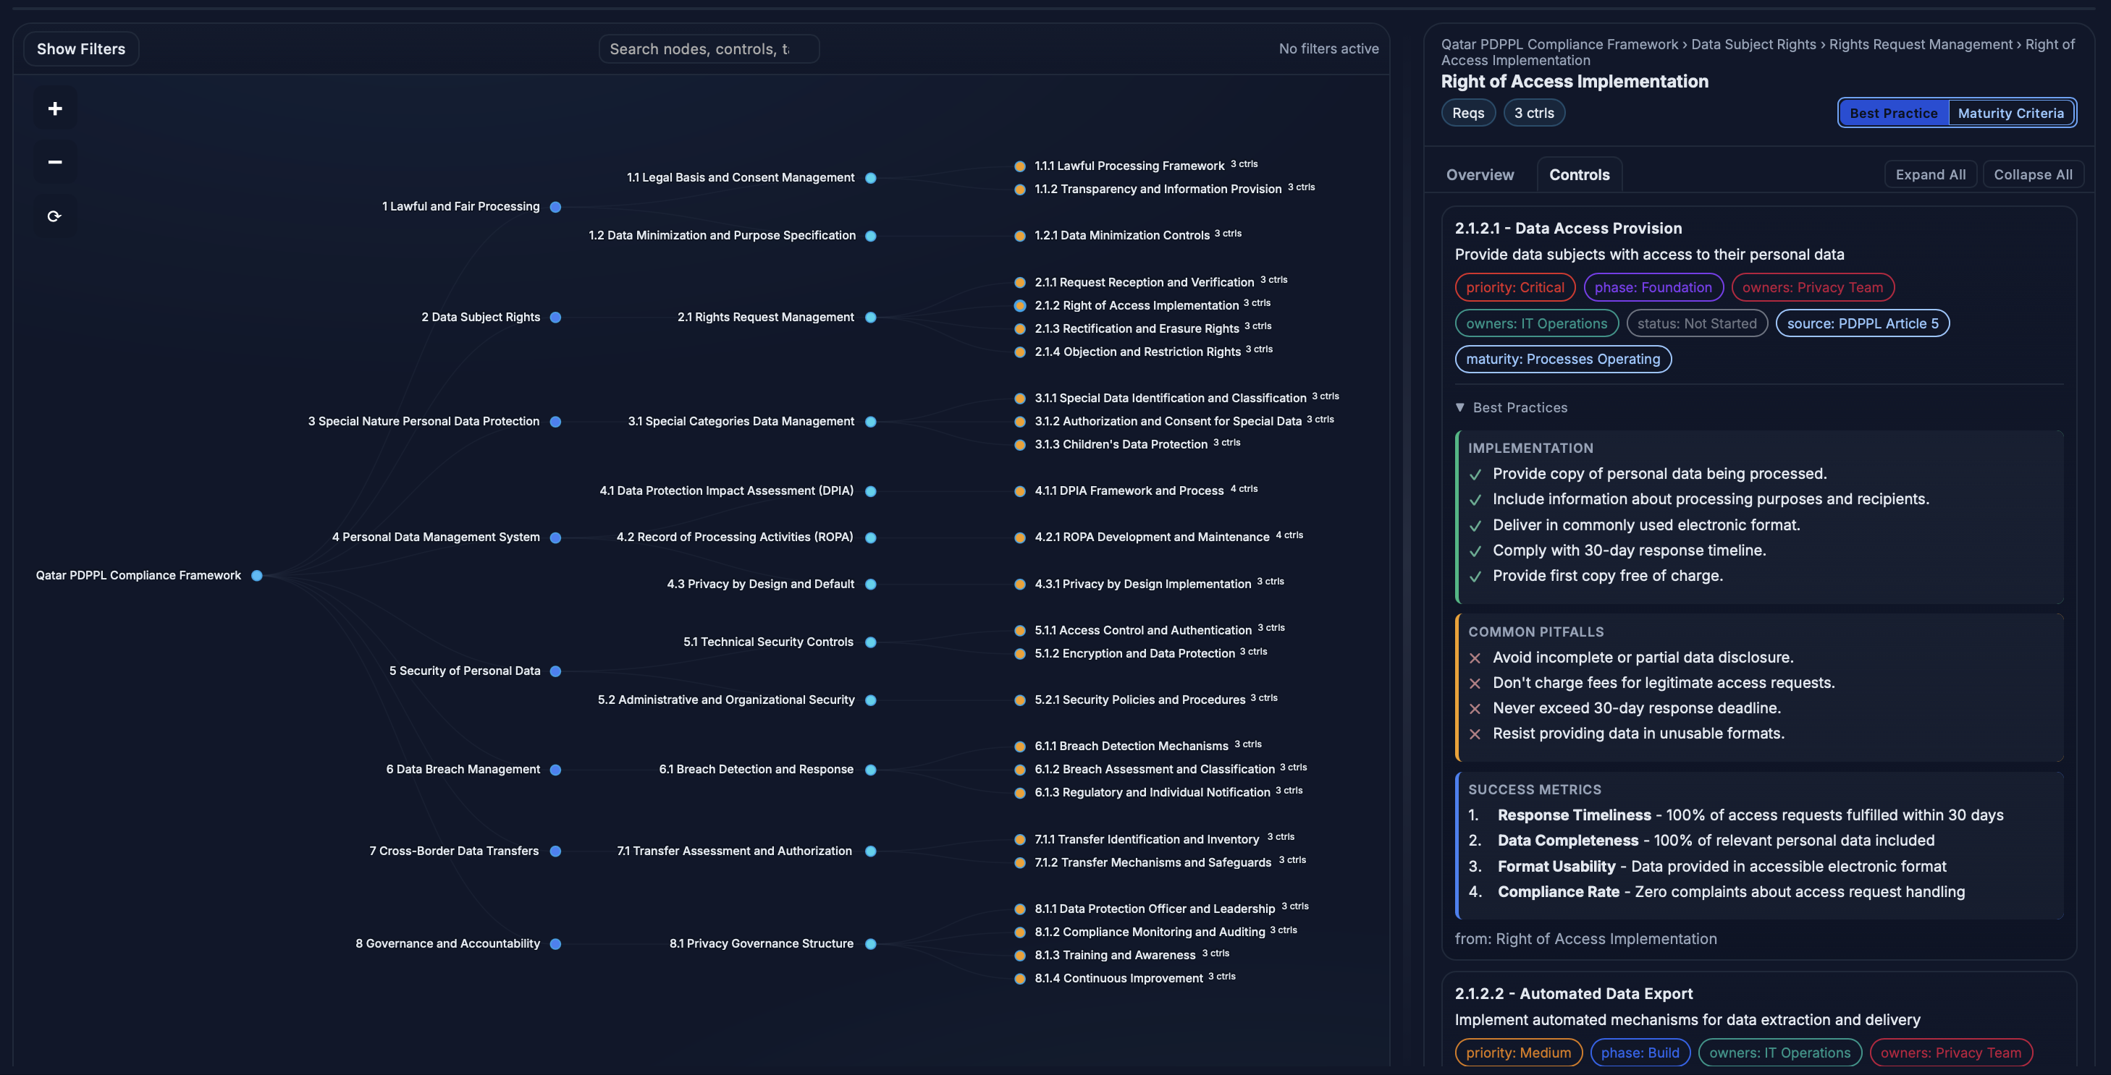The image size is (2111, 1075).
Task: Click the 2.1.2 Right of Access Implementation orange dot
Action: point(1019,306)
